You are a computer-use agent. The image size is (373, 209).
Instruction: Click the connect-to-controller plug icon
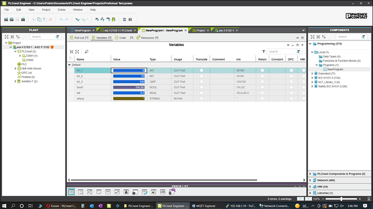77,19
